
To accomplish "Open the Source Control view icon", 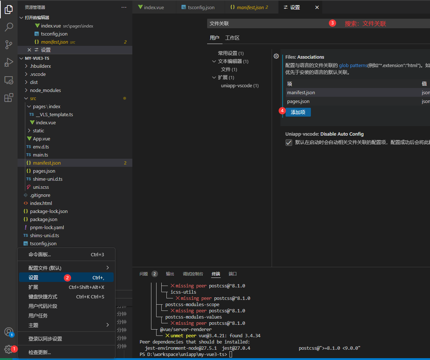I will point(9,45).
